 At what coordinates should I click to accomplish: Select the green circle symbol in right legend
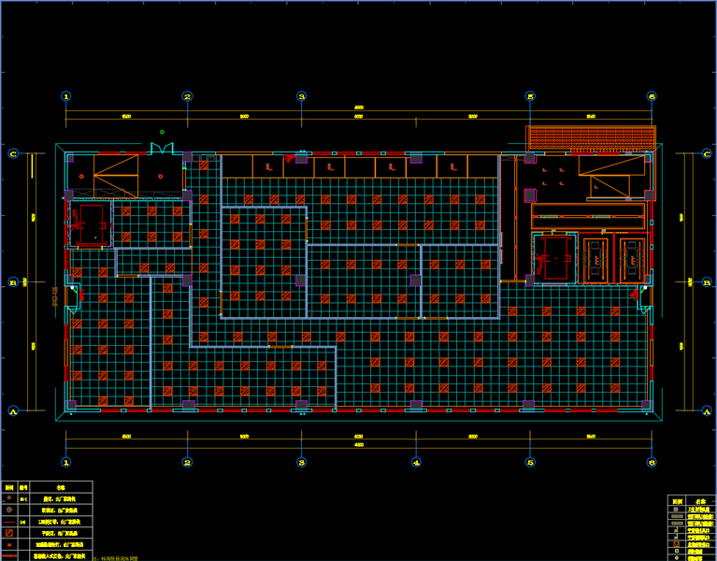[x=677, y=558]
